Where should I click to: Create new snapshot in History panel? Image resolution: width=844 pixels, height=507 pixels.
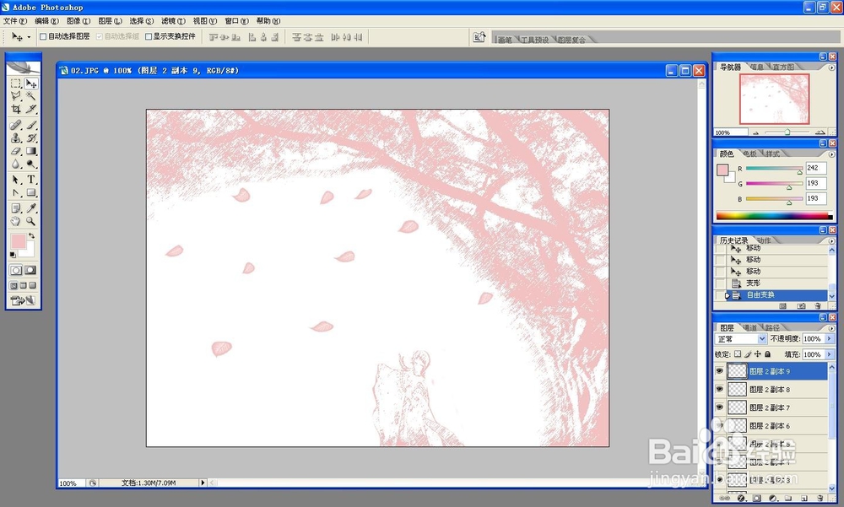coord(802,305)
